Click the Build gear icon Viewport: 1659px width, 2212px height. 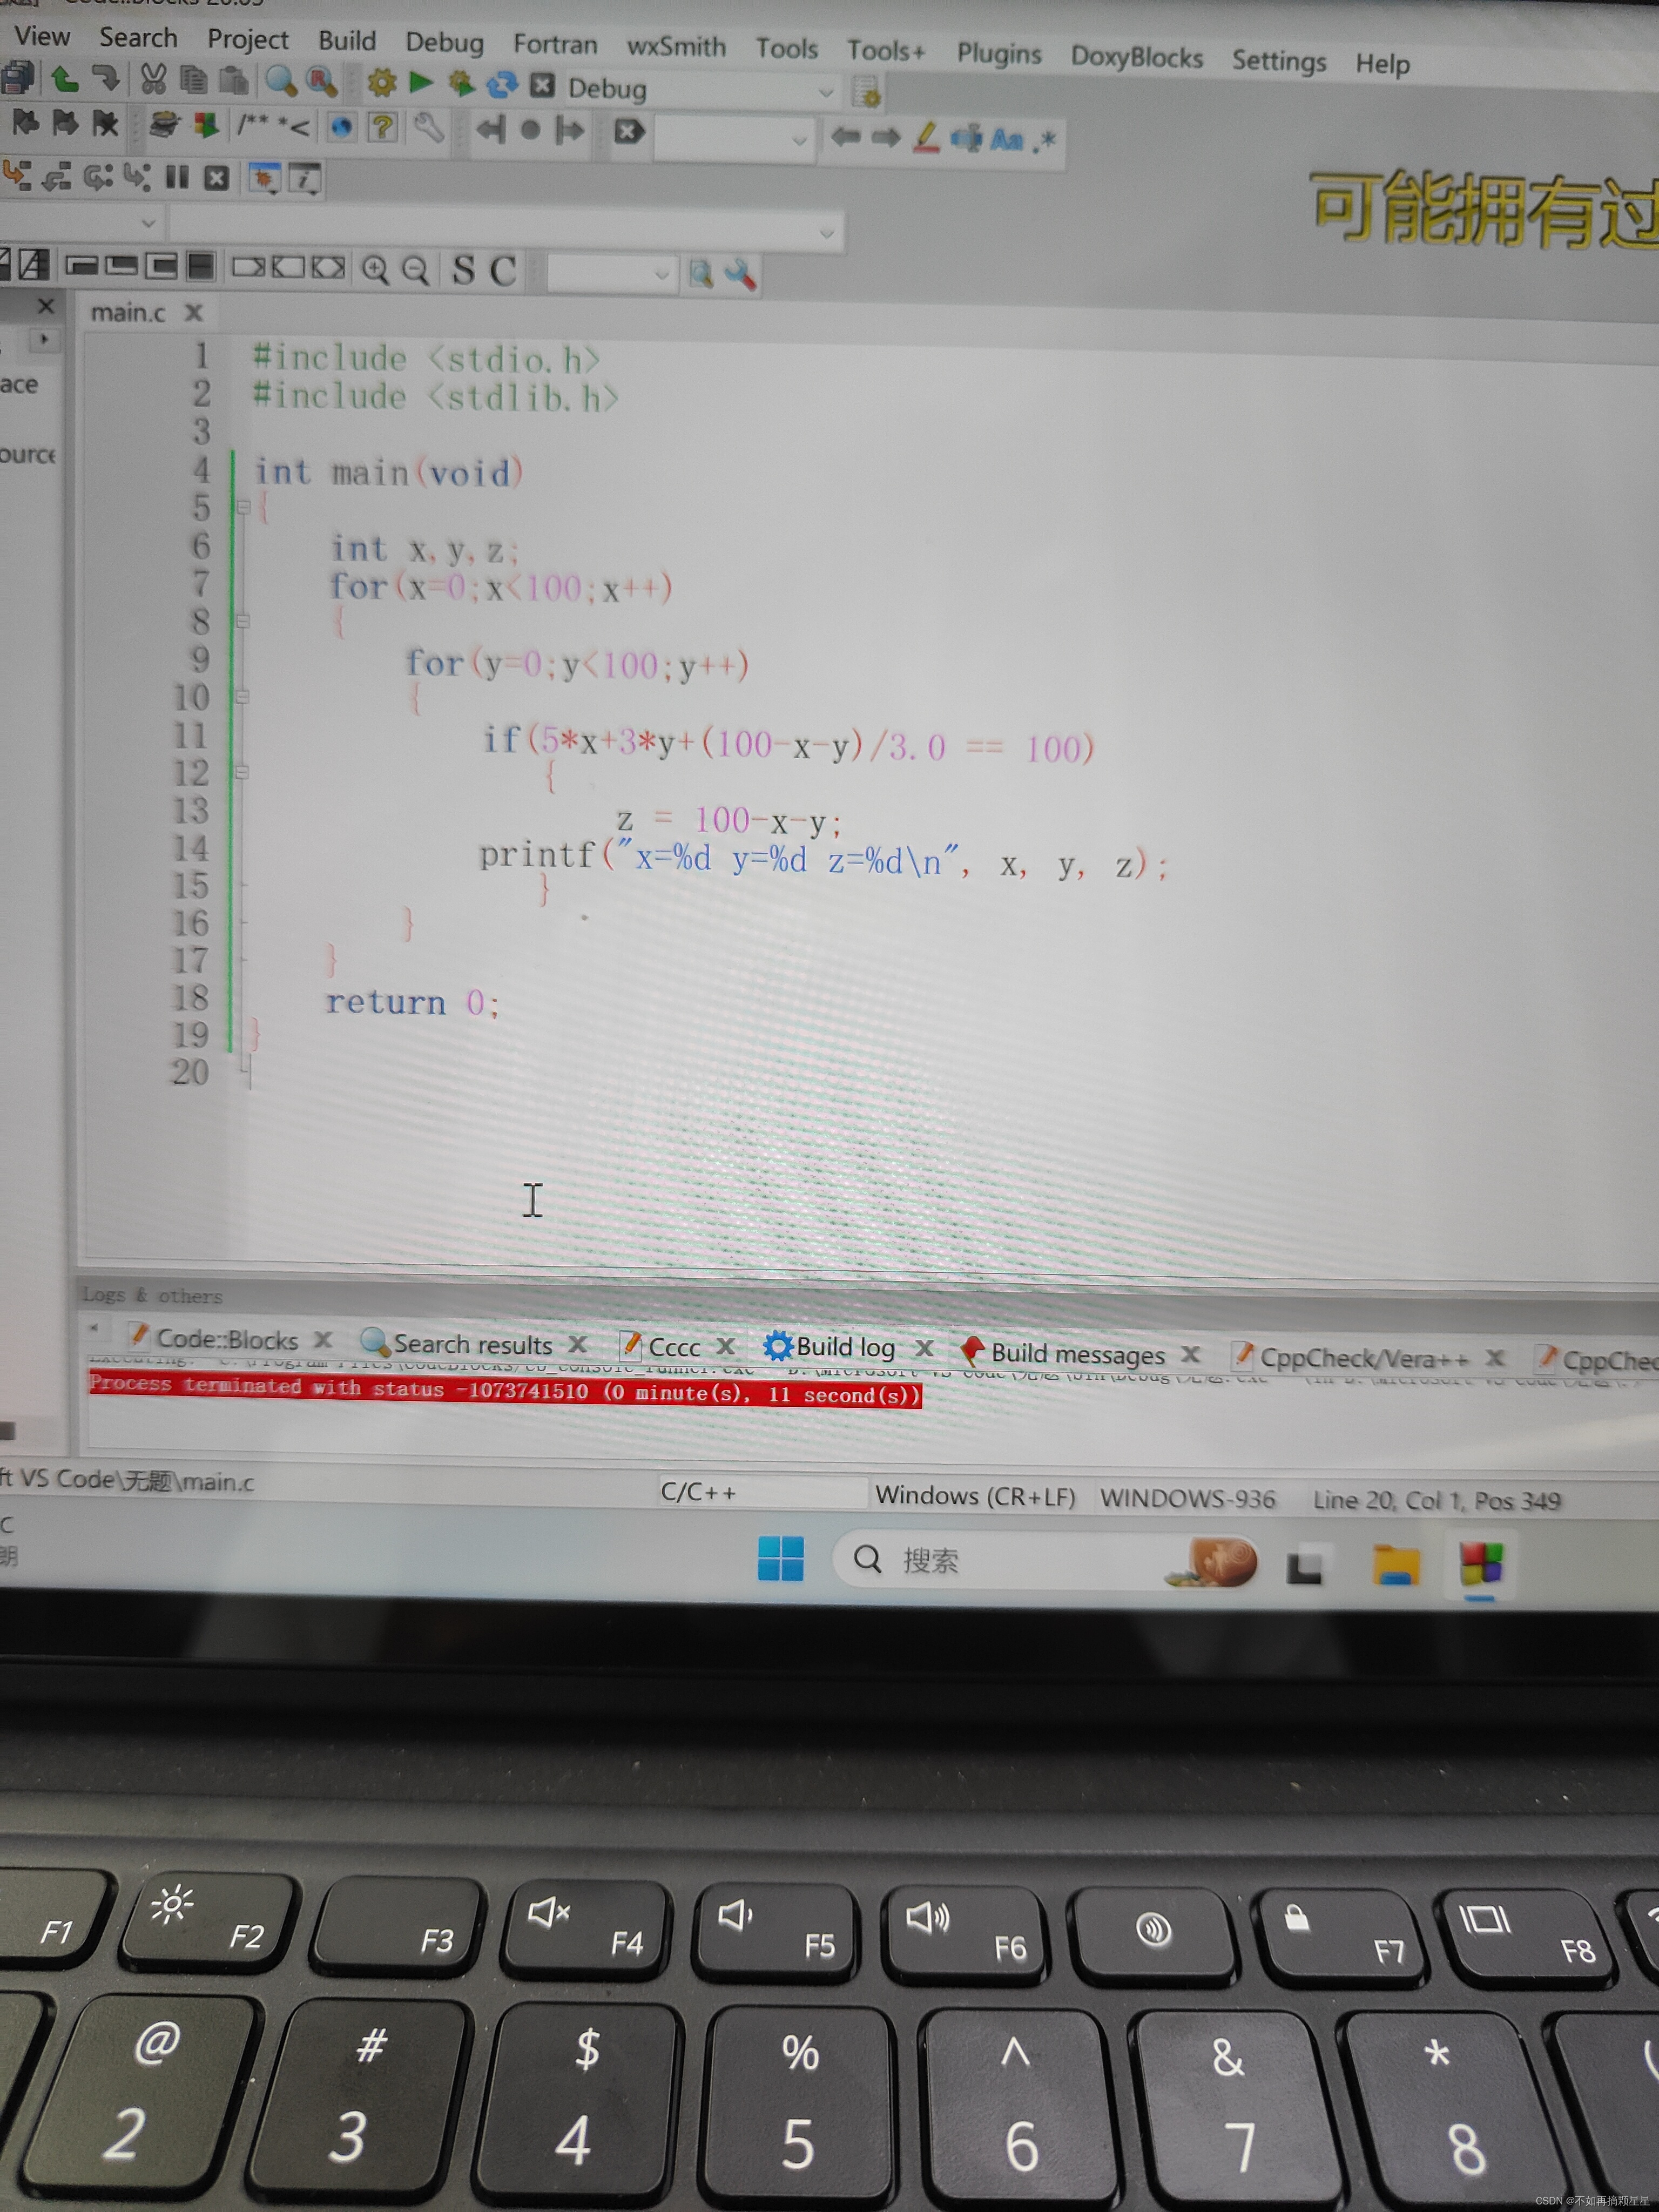coord(382,82)
